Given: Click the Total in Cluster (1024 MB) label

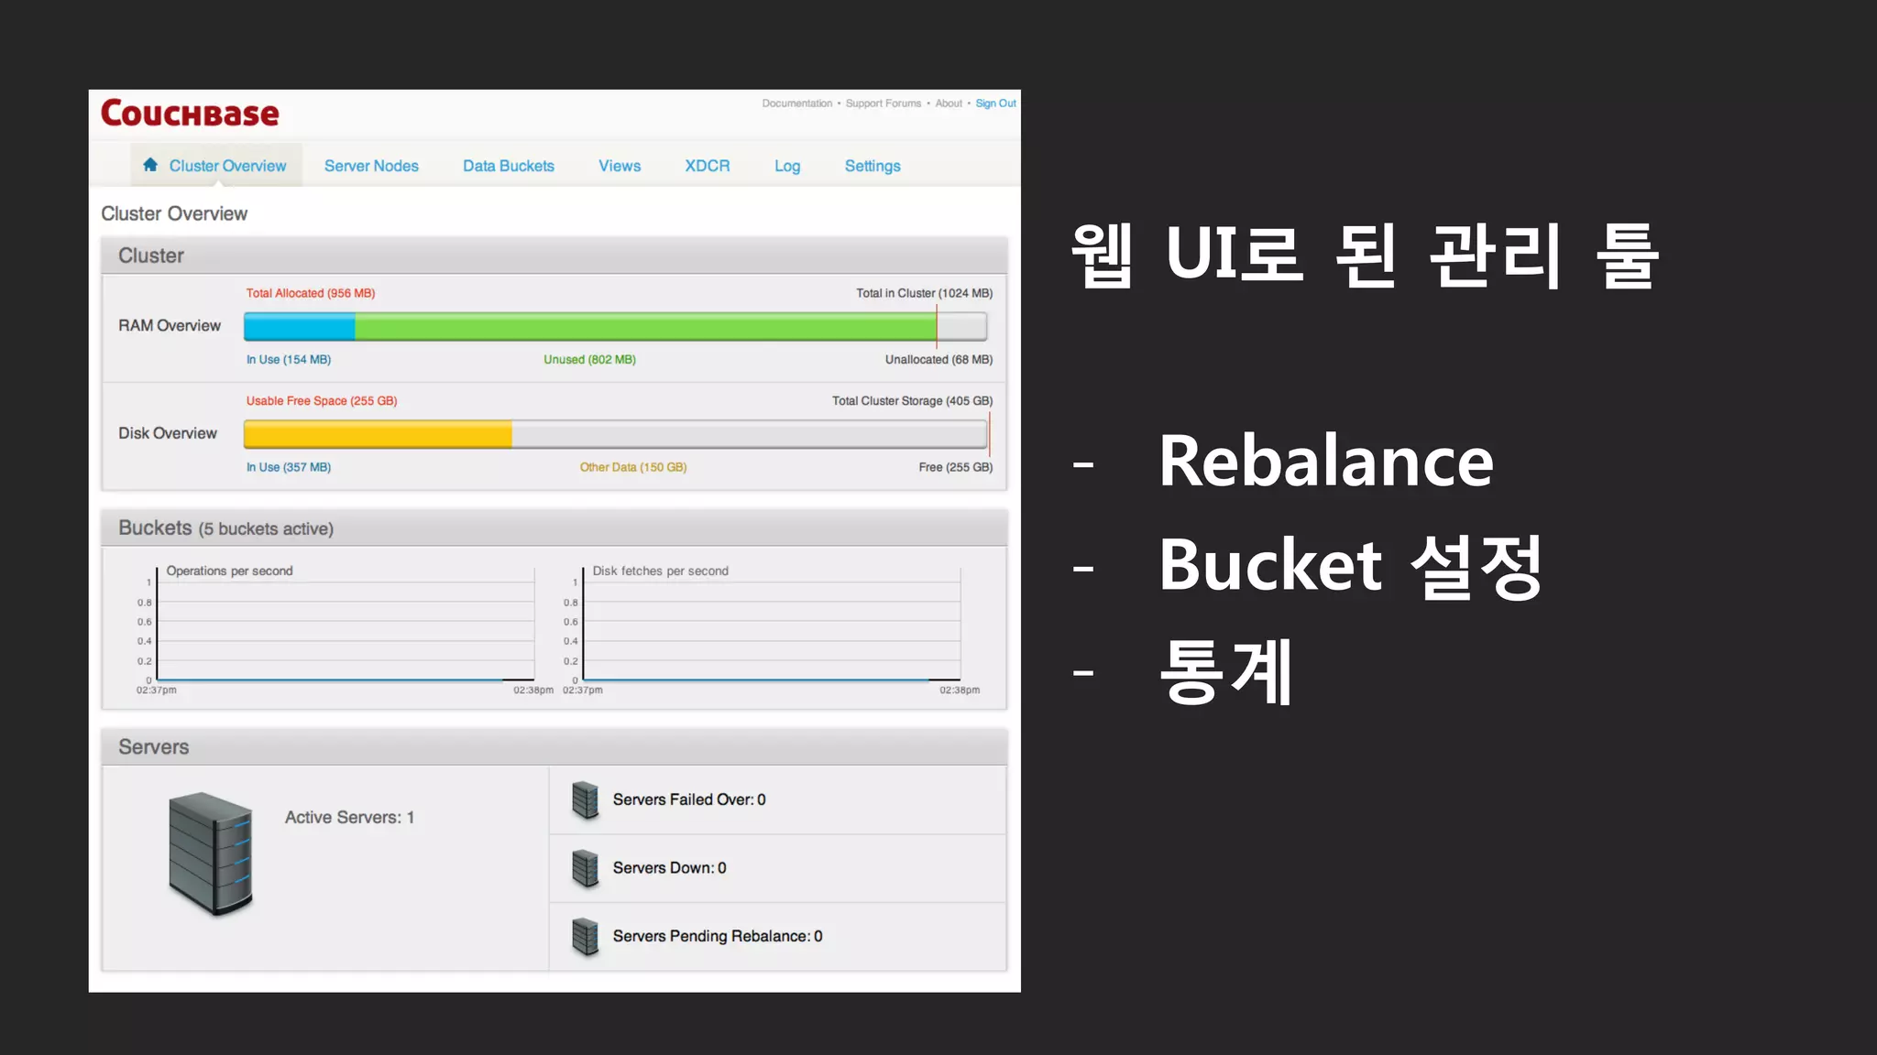Looking at the screenshot, I should click(x=924, y=293).
